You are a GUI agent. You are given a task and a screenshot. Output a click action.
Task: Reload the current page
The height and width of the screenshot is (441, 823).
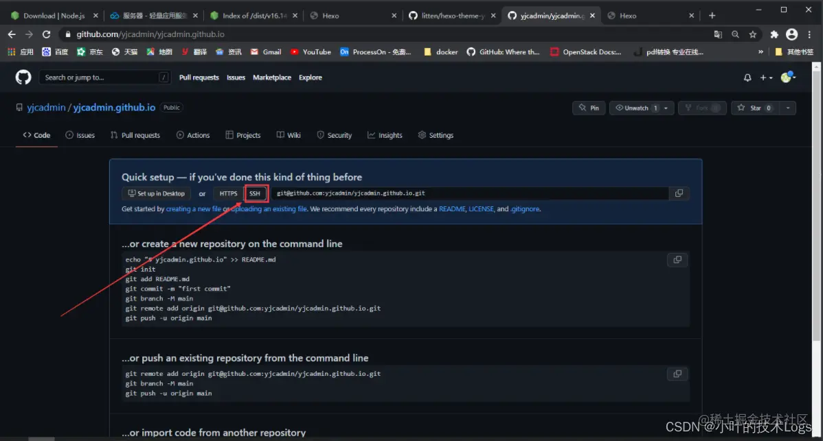(46, 34)
